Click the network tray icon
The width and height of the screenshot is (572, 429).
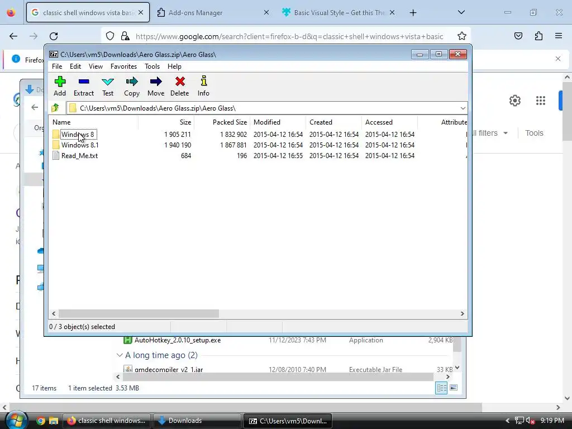point(519,421)
